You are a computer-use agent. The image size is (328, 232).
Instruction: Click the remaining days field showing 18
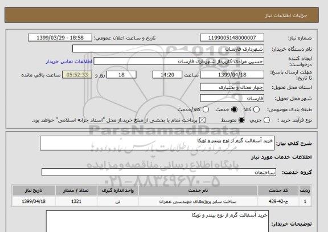coord(121,75)
